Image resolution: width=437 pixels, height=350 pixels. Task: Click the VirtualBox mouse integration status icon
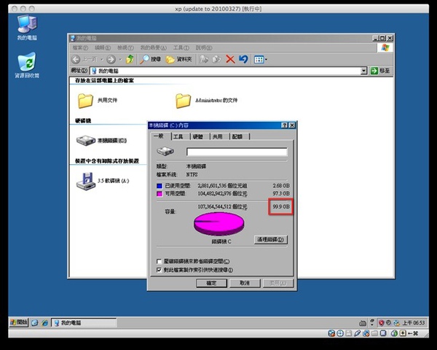pos(394,333)
